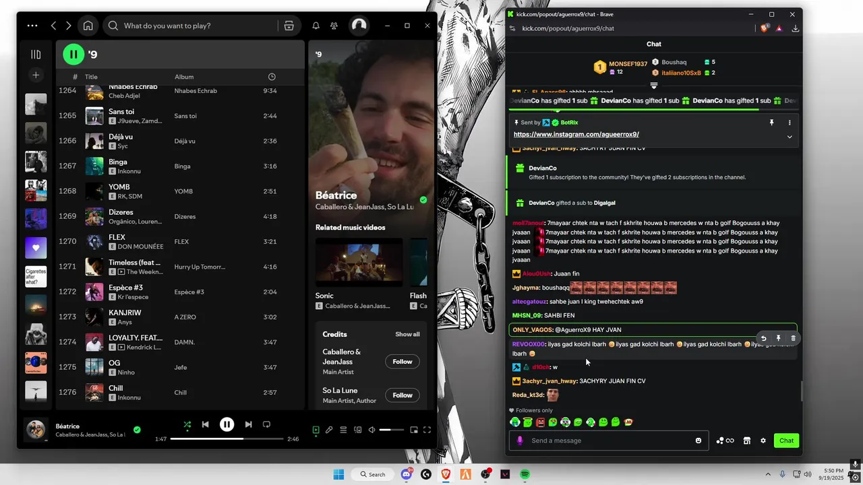Pin the ONLY_VAGOS message

tap(778, 338)
